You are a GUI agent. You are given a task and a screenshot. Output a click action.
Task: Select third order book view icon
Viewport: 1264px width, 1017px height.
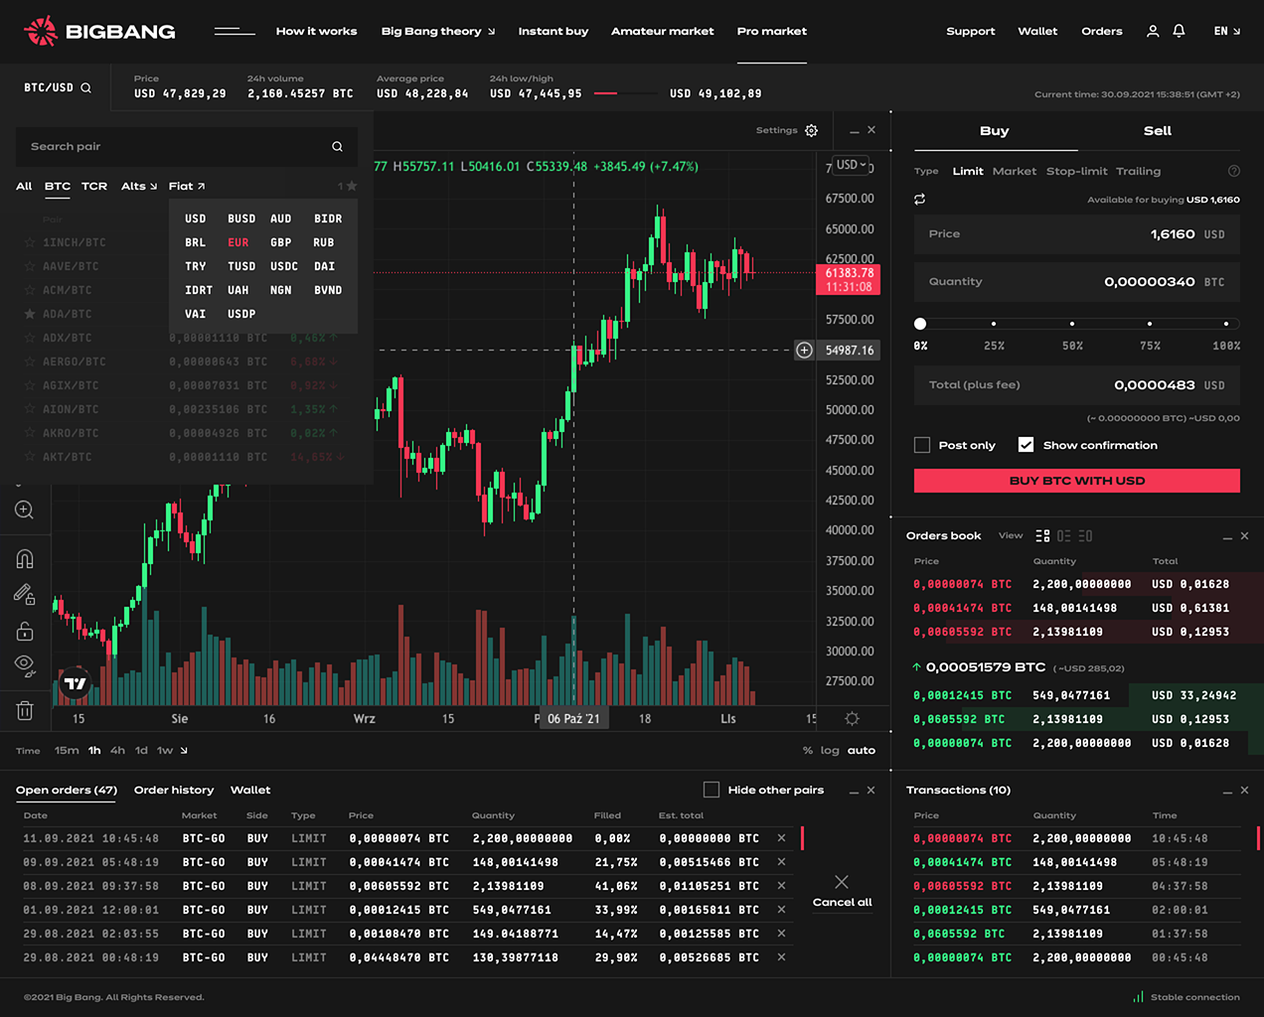click(x=1085, y=535)
